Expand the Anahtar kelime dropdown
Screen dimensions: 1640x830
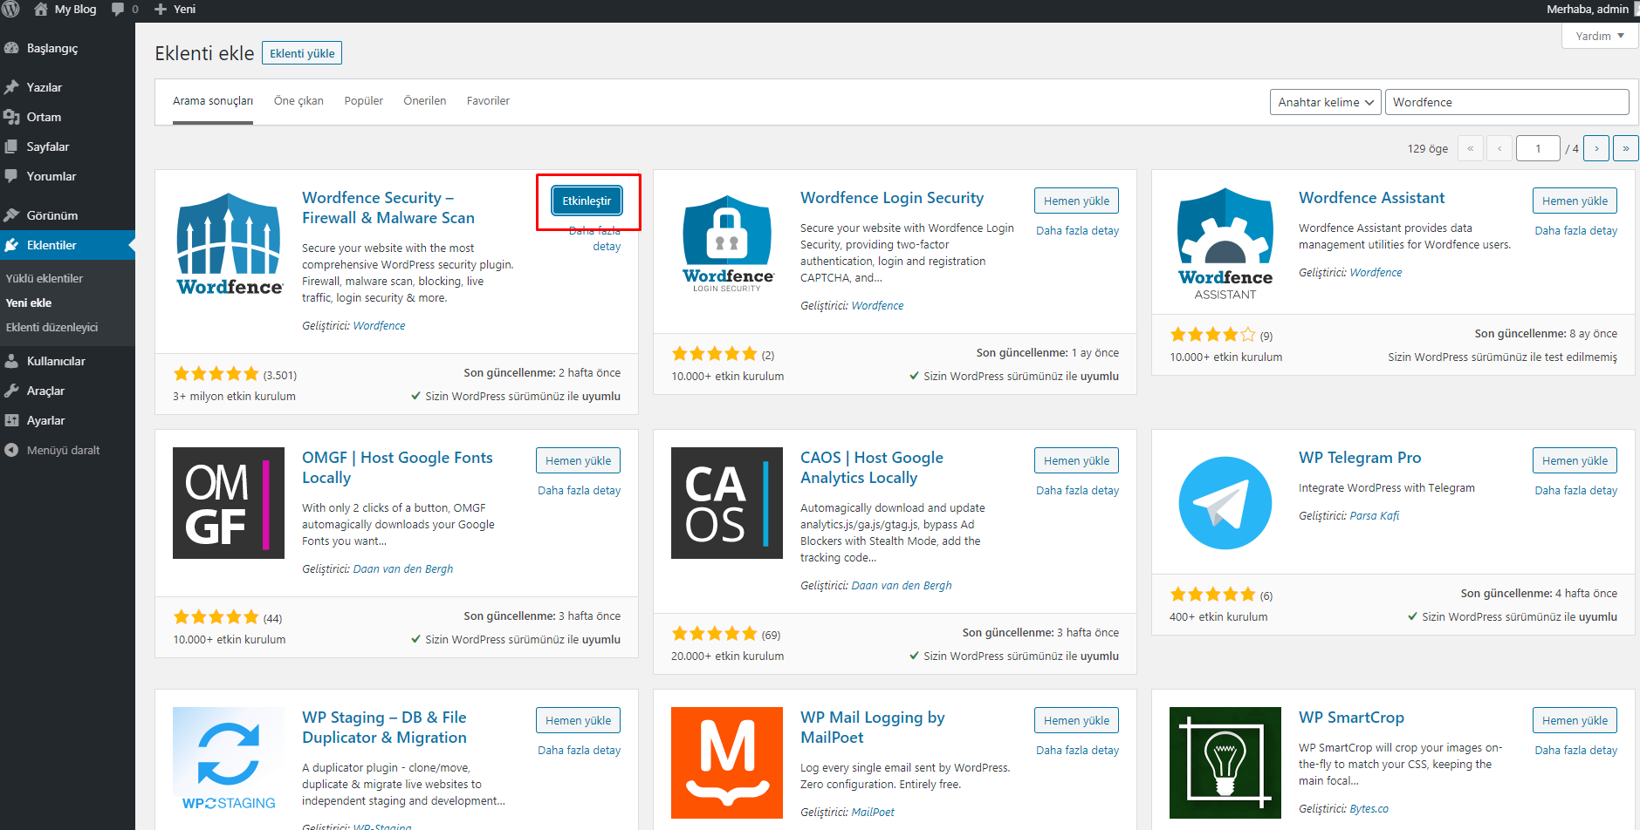click(1325, 102)
